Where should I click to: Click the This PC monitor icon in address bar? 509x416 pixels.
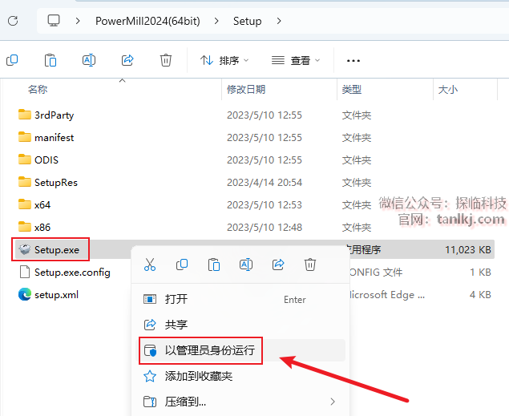pos(54,21)
